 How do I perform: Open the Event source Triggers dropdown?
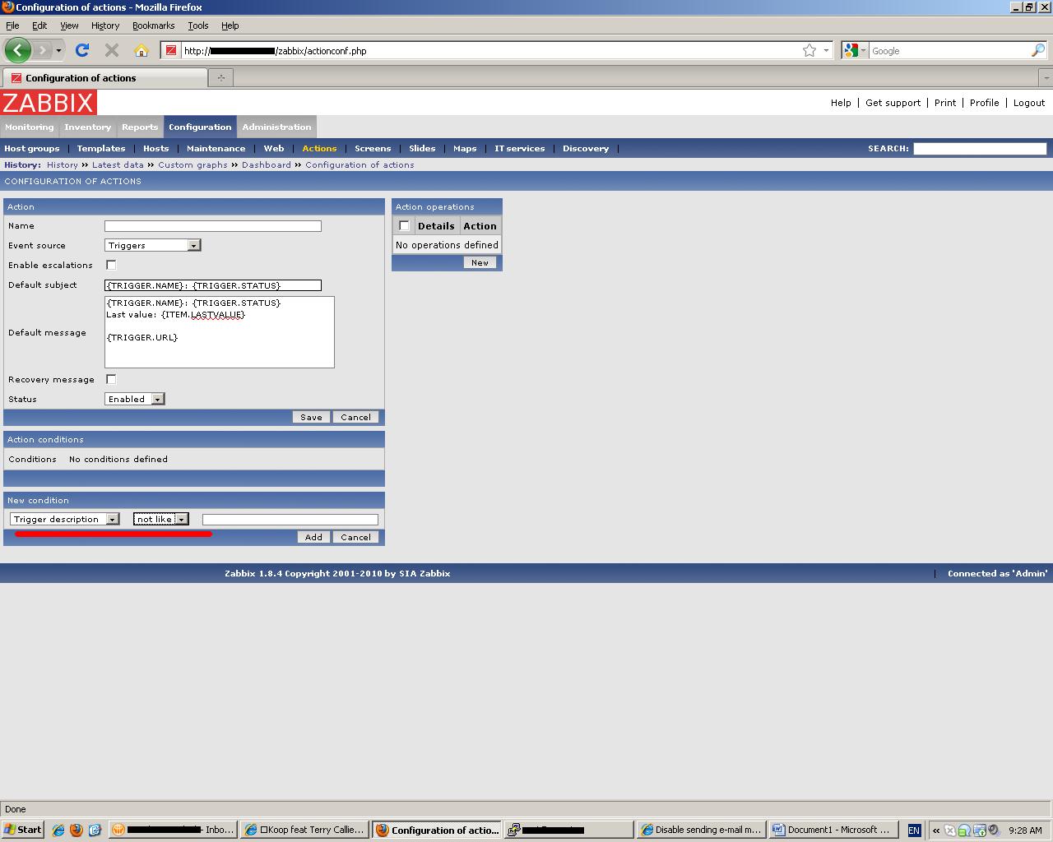153,245
